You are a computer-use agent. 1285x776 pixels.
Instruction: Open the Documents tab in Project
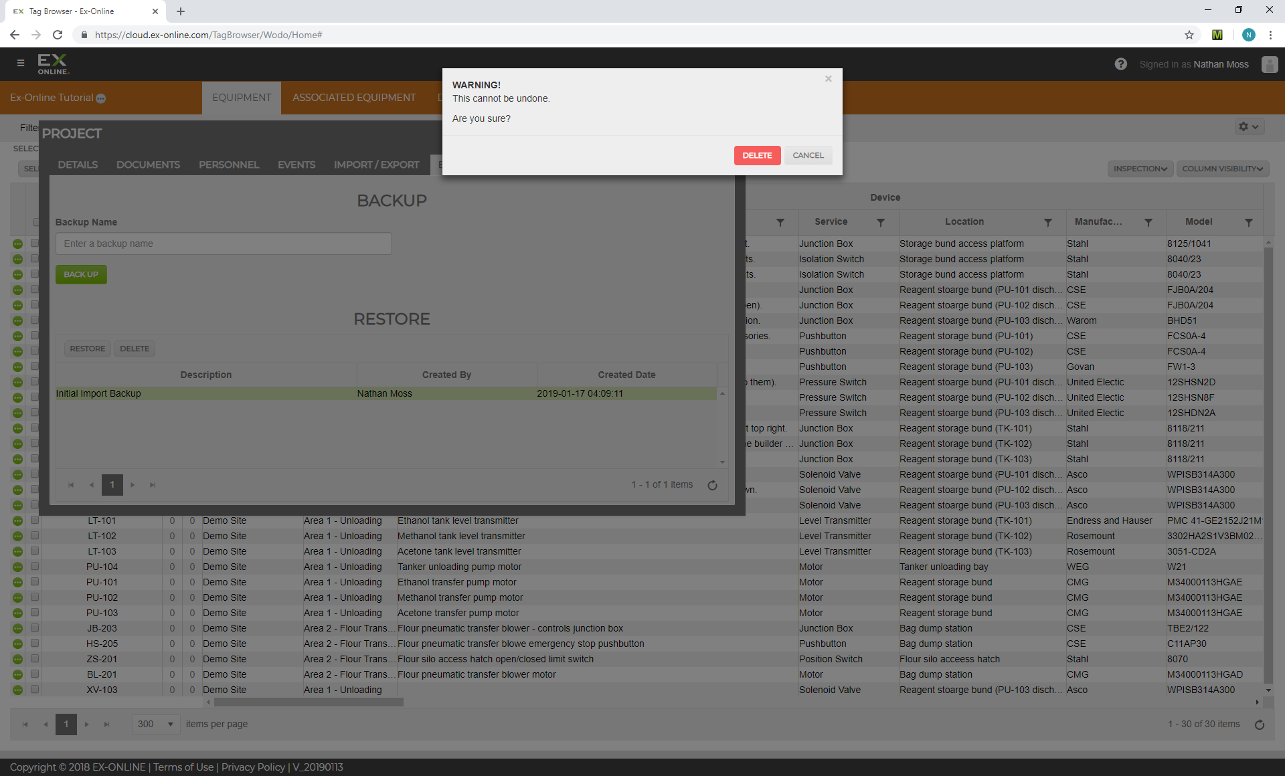tap(148, 165)
